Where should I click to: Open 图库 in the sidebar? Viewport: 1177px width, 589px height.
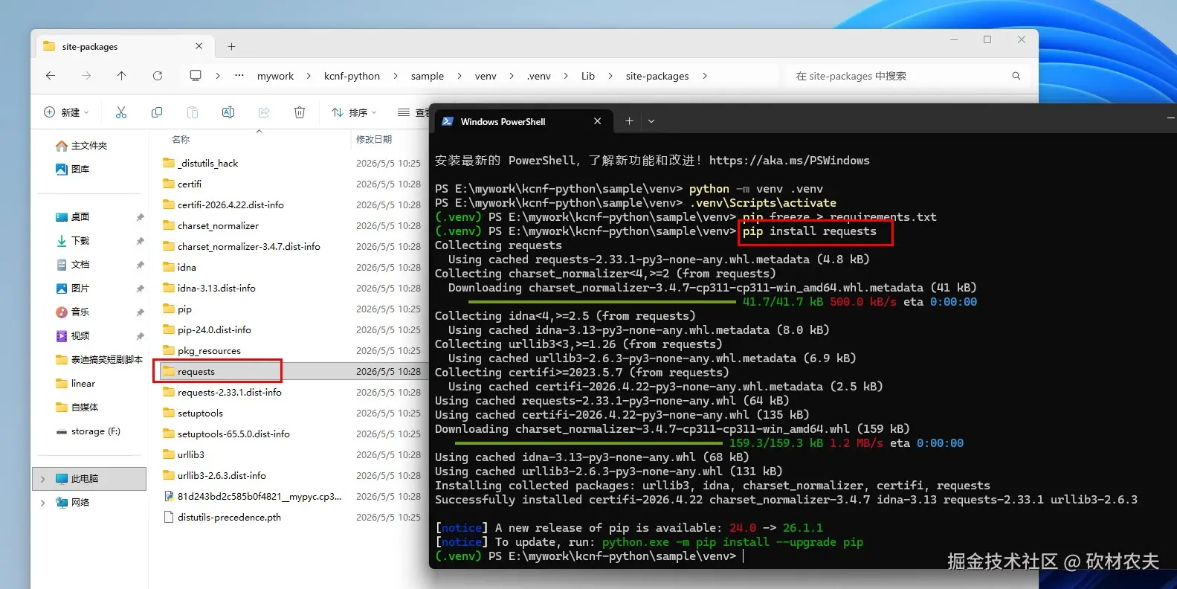point(73,170)
